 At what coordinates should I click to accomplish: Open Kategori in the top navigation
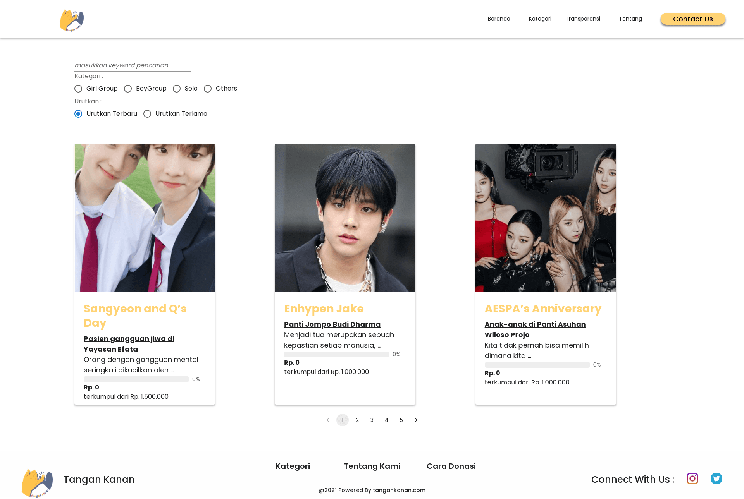540,19
